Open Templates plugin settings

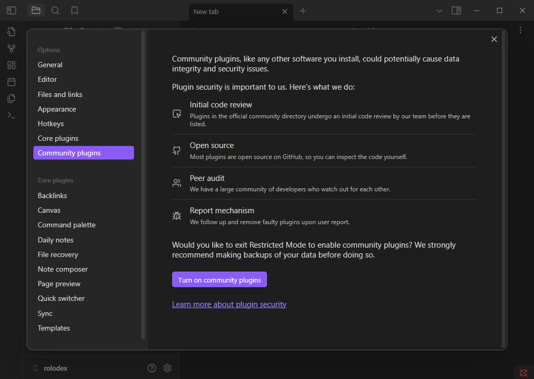[x=84, y=328]
